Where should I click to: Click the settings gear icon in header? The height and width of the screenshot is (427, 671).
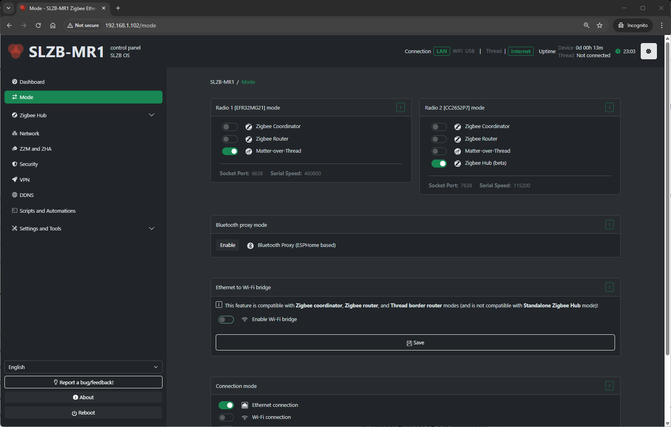tap(648, 51)
